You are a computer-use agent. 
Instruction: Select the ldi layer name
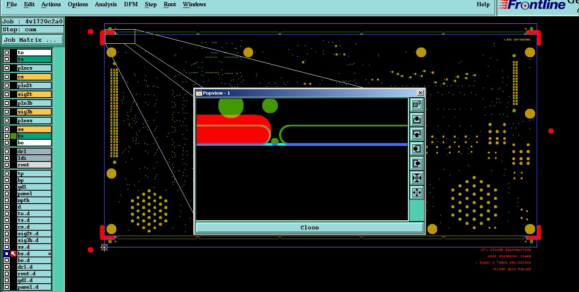(34, 158)
